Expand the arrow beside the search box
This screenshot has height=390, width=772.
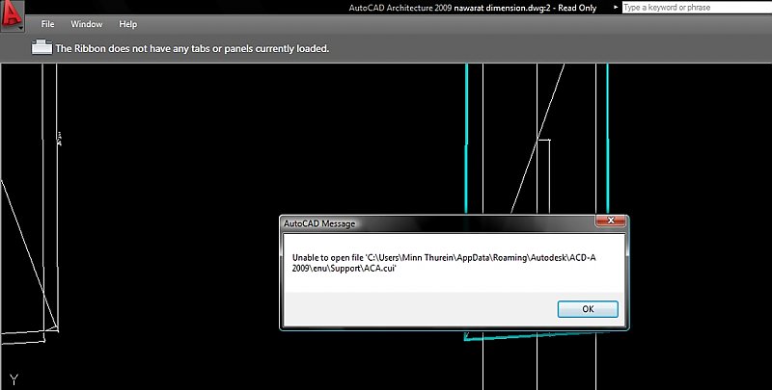click(x=616, y=8)
